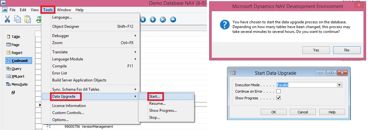Uncheck the Show Progress checkbox
The height and width of the screenshot is (130, 368).
[x=278, y=98]
